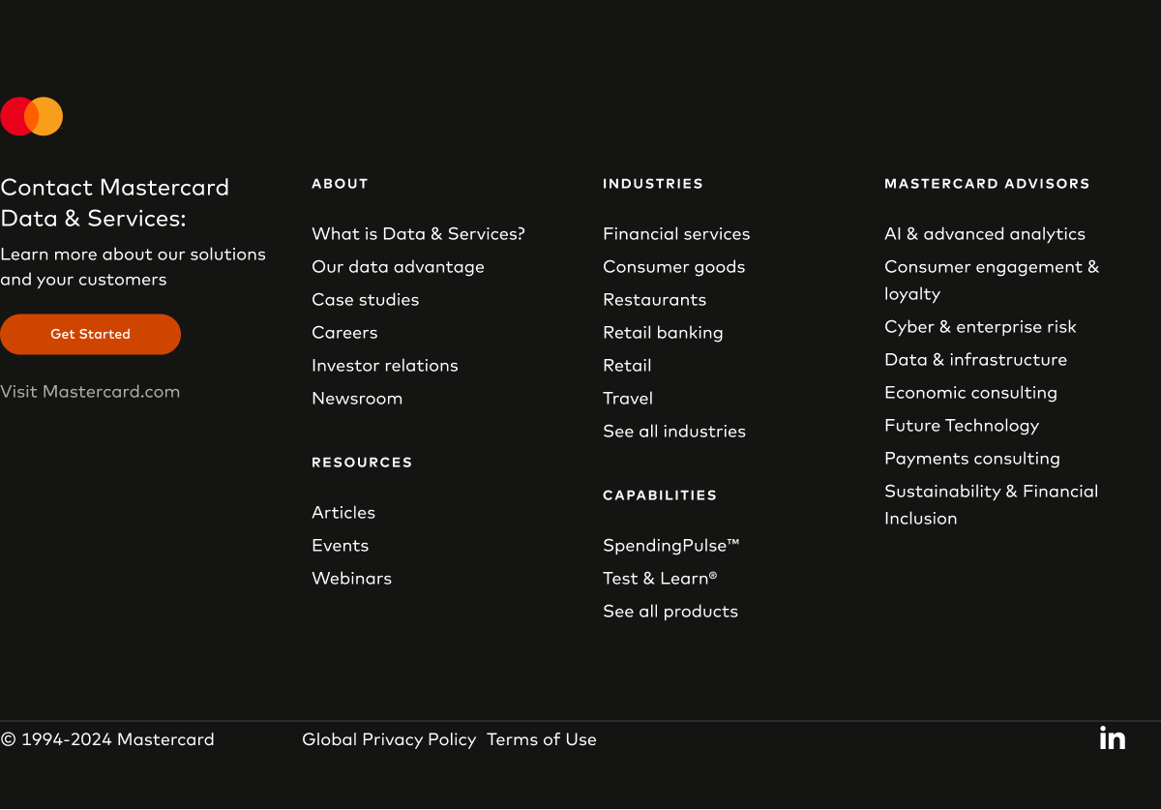Image resolution: width=1161 pixels, height=810 pixels.
Task: Open the Newsroom link
Action: (356, 399)
